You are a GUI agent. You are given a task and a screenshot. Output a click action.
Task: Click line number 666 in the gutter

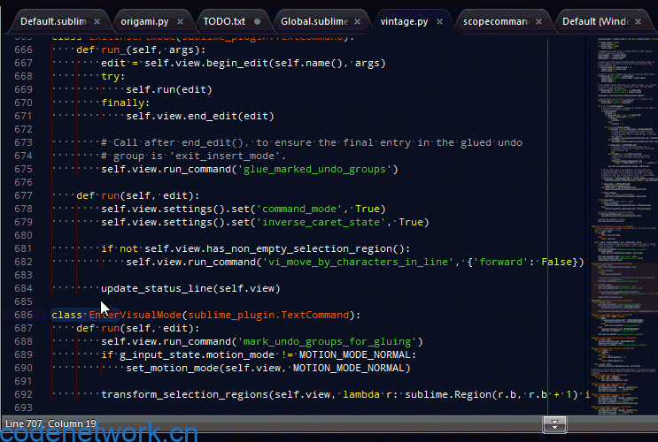(24, 50)
